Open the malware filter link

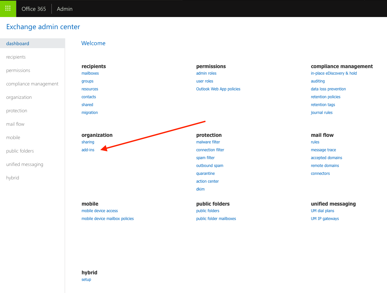(208, 142)
